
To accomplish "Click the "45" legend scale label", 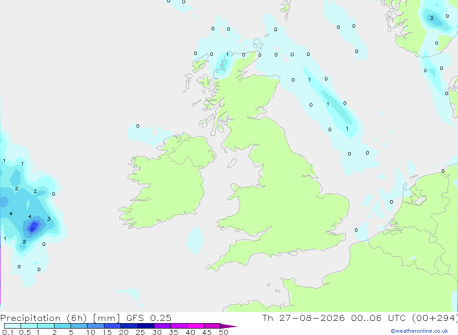I will click(207, 332).
